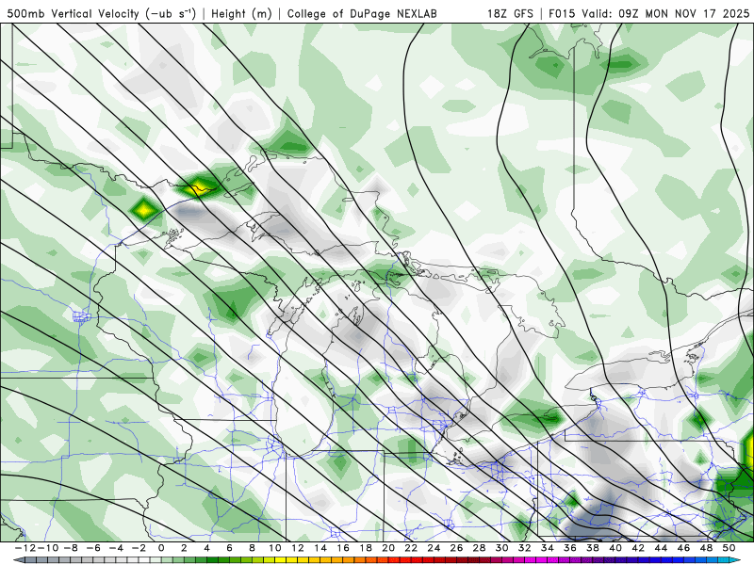This screenshot has height=565, width=754.
Task: Click the '38' color scale label
Action: coord(593,548)
